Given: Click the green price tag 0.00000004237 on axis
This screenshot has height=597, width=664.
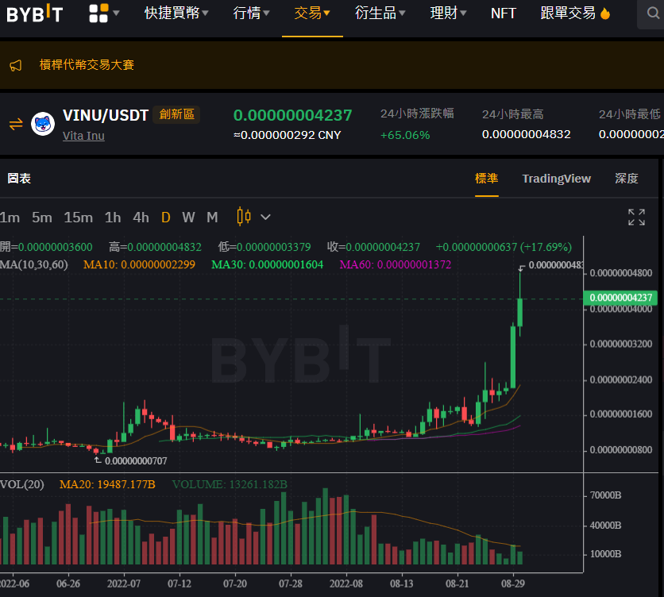Looking at the screenshot, I should point(620,298).
